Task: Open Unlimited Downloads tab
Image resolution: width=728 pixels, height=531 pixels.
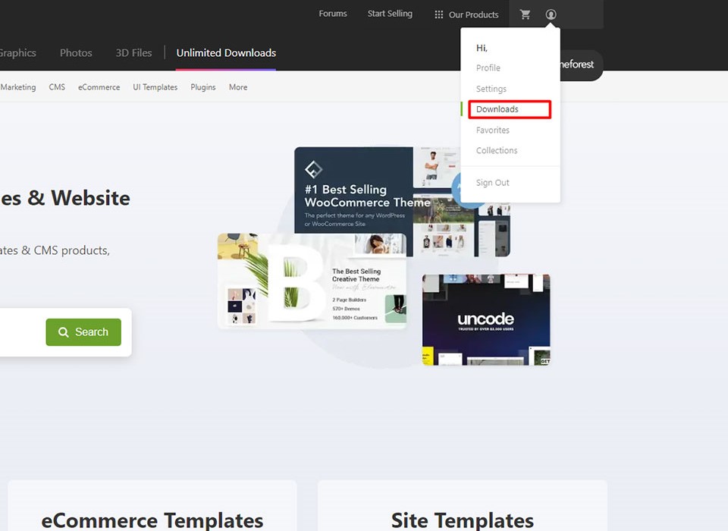Action: (226, 53)
